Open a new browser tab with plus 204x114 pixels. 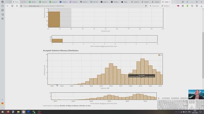[174, 2]
